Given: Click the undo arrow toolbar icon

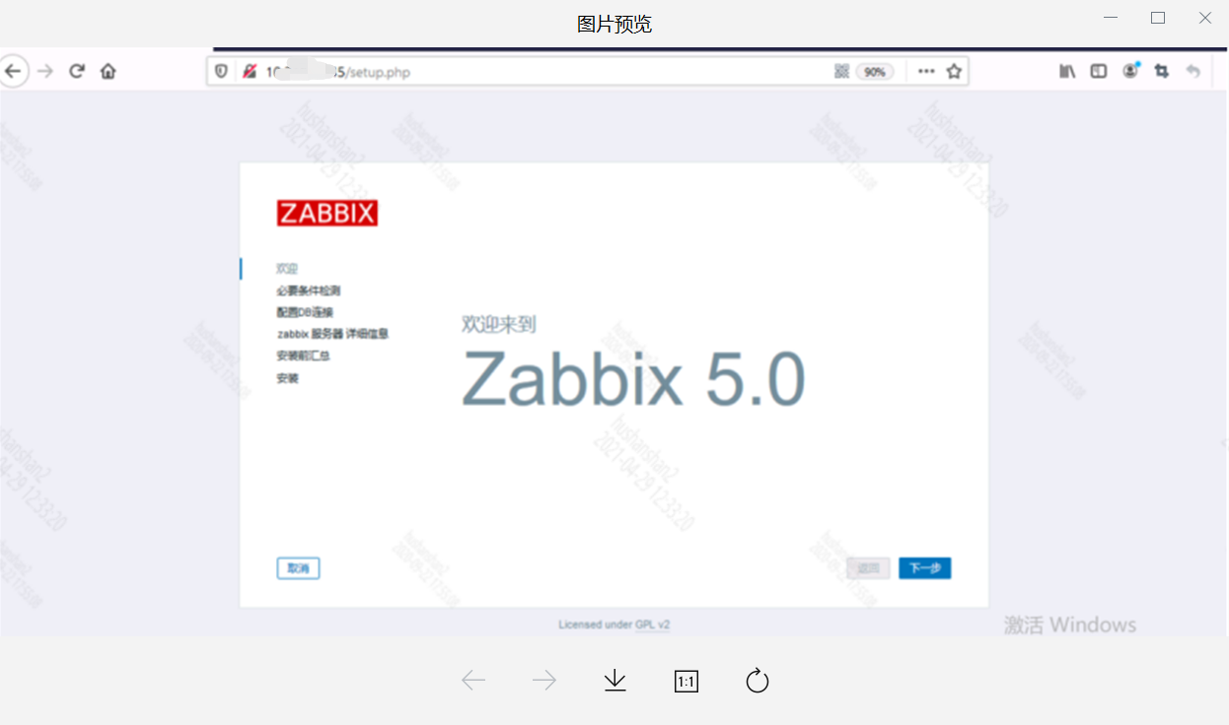Looking at the screenshot, I should (1193, 71).
